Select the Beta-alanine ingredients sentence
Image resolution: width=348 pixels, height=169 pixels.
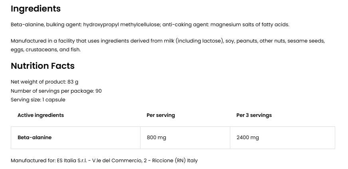click(150, 25)
